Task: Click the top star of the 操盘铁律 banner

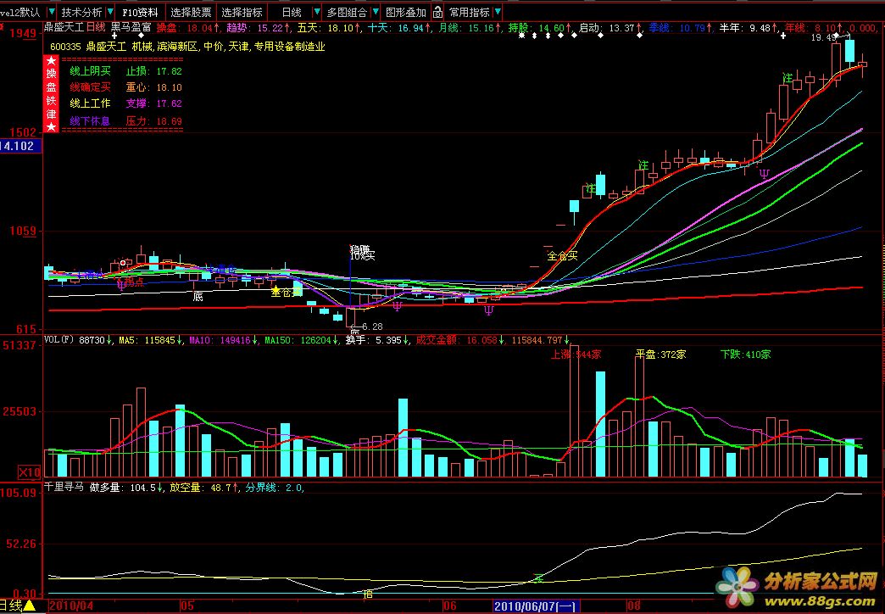Action: (x=52, y=60)
